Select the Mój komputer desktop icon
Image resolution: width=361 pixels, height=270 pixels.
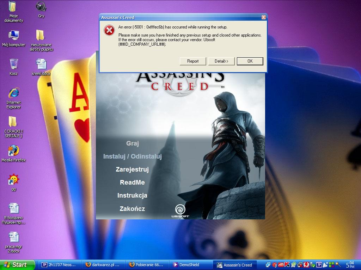point(13,38)
